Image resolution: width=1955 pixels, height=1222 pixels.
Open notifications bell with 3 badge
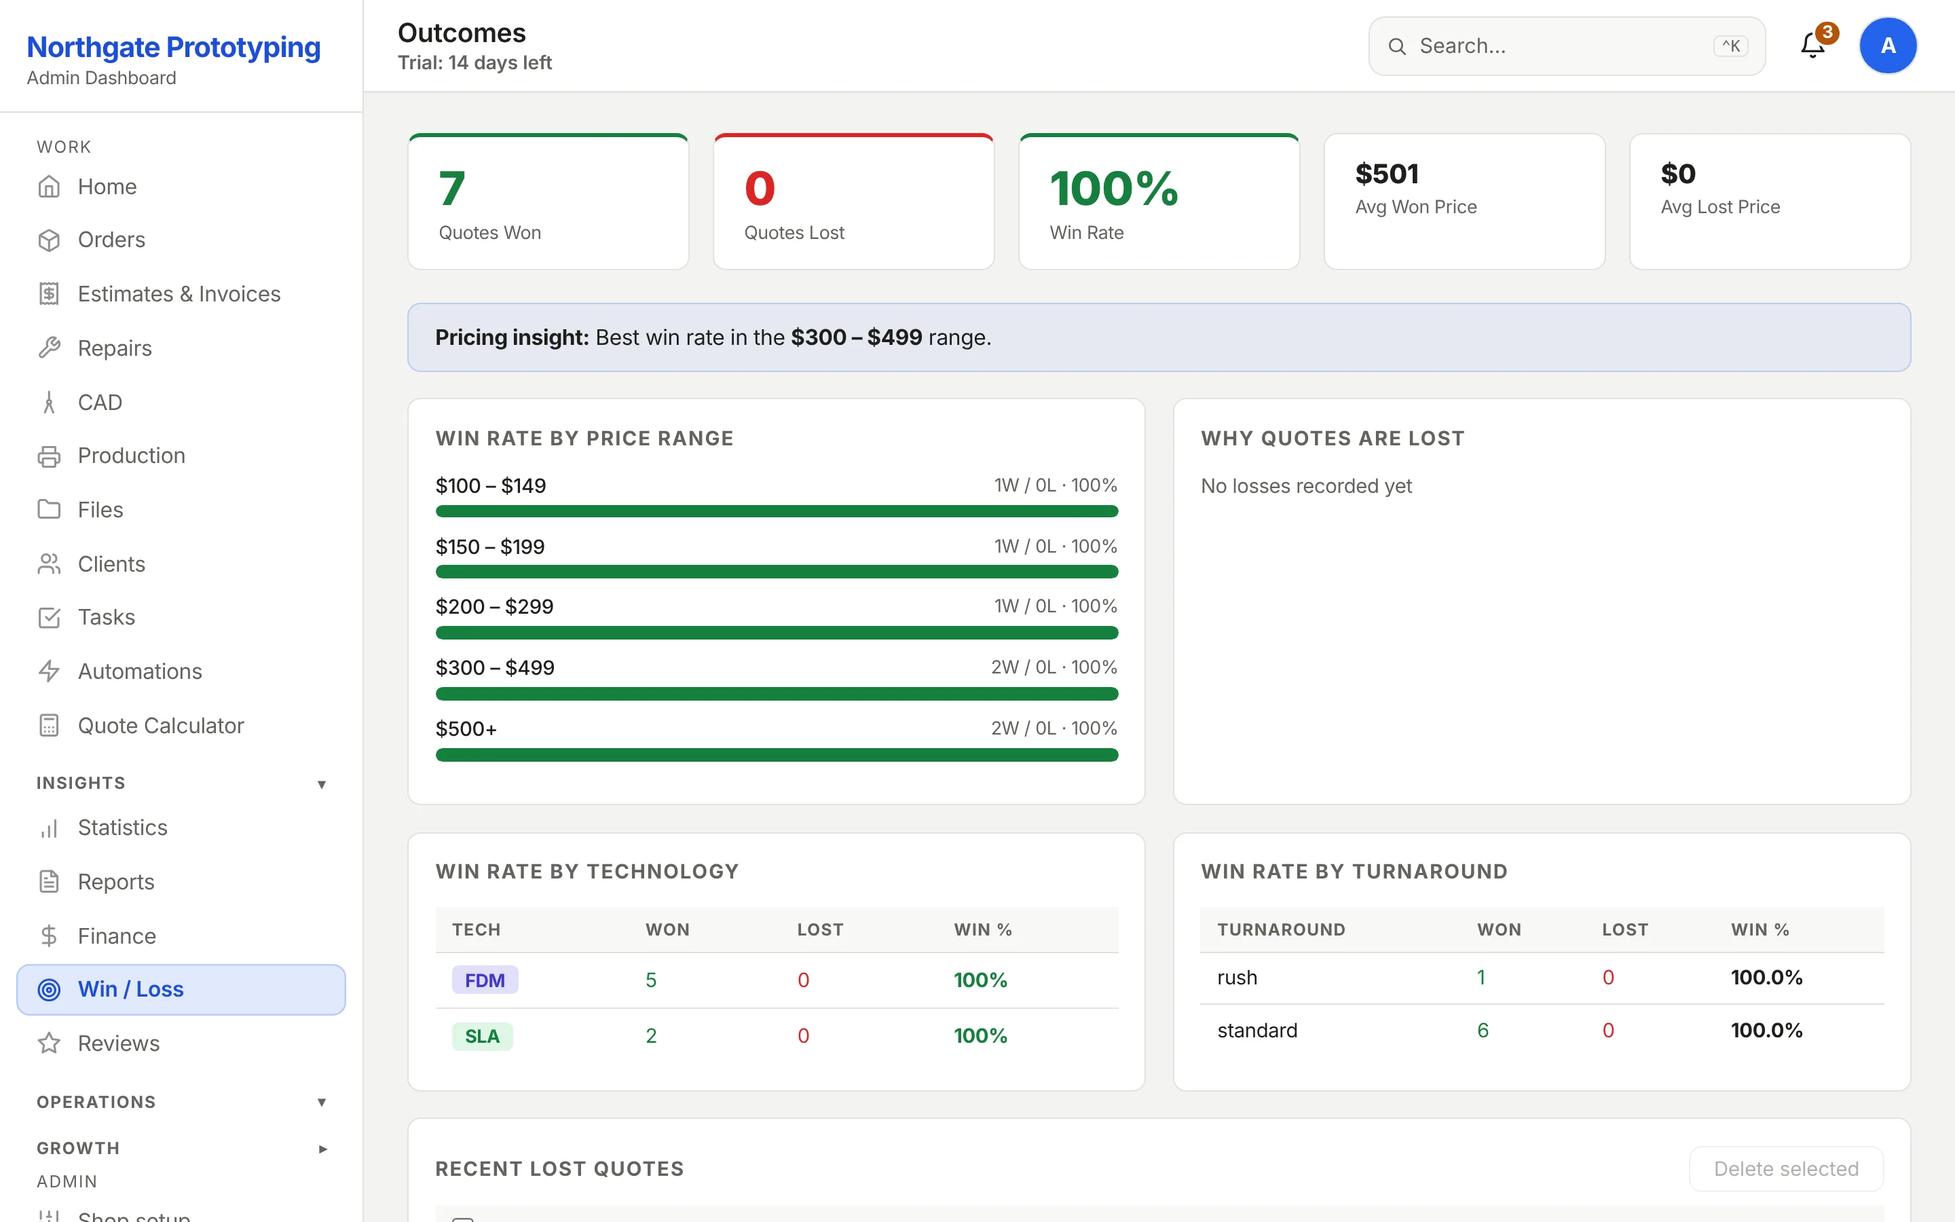(1814, 45)
